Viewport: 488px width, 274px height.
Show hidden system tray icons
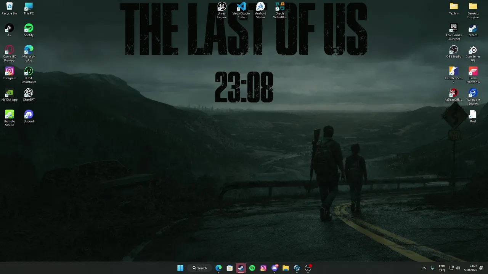(424, 268)
